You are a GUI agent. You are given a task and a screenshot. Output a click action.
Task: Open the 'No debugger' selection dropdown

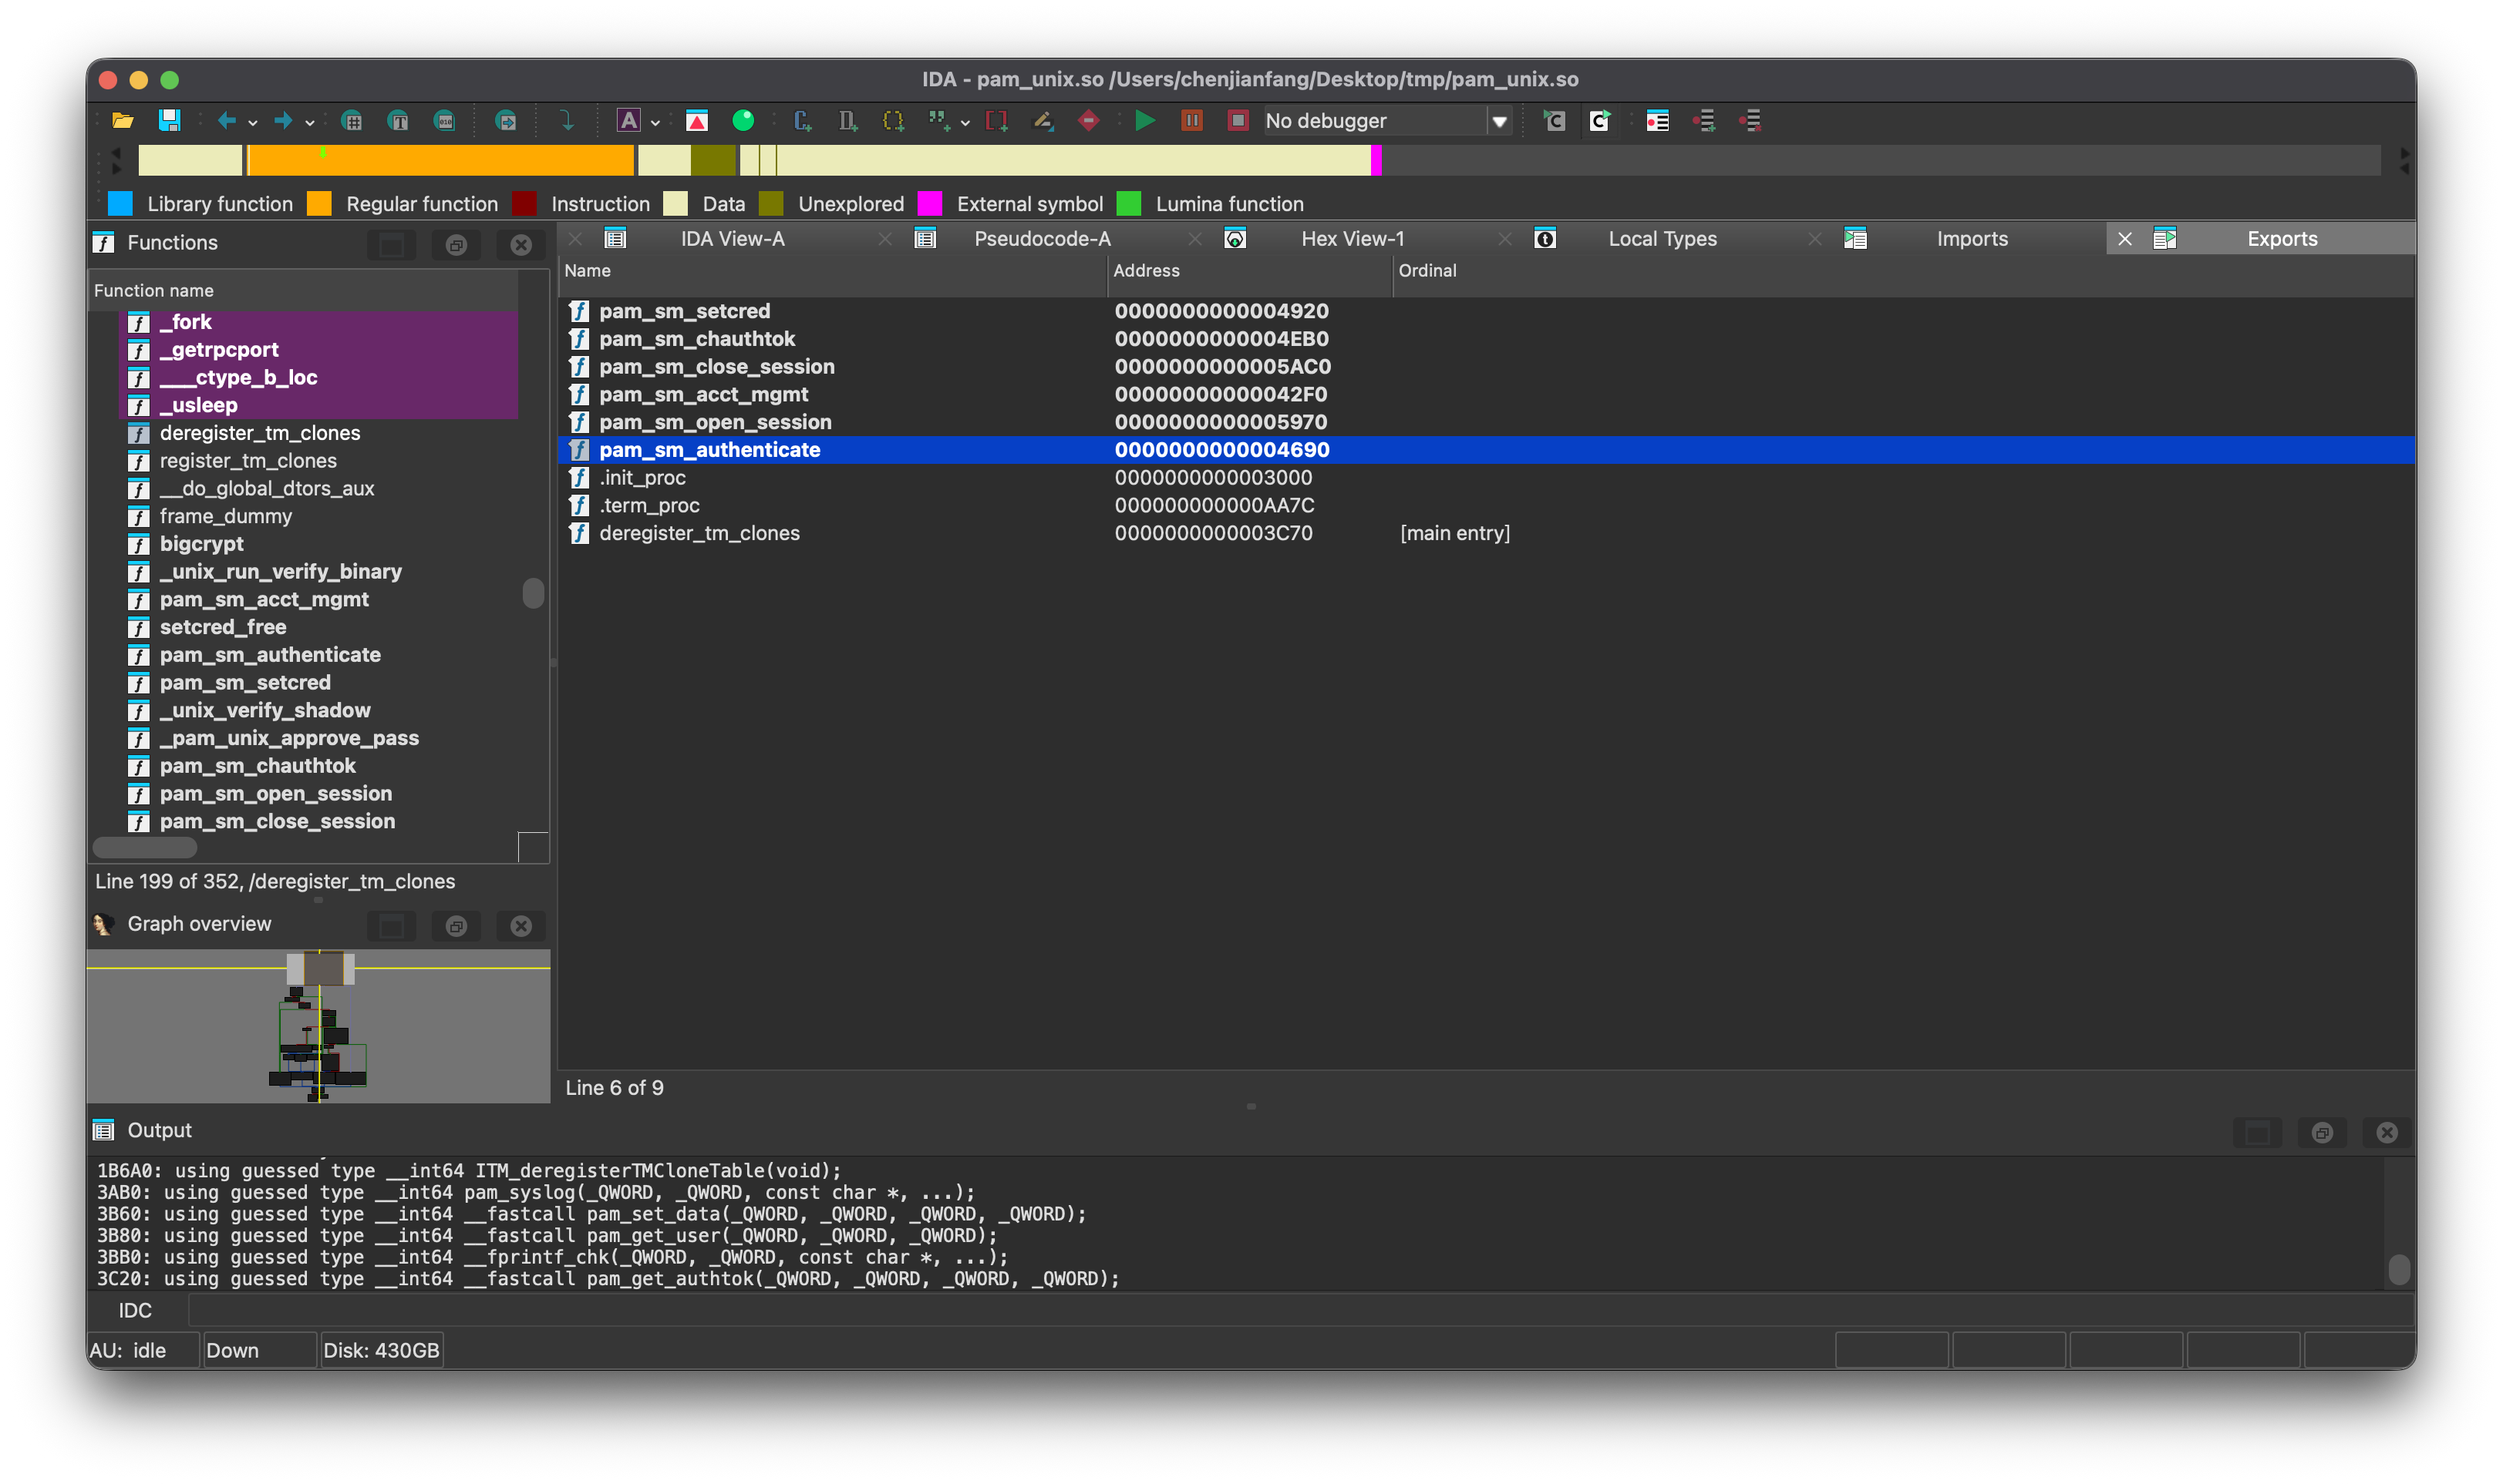1499,121
